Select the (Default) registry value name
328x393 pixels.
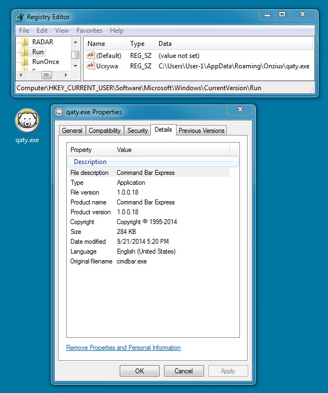tap(109, 56)
